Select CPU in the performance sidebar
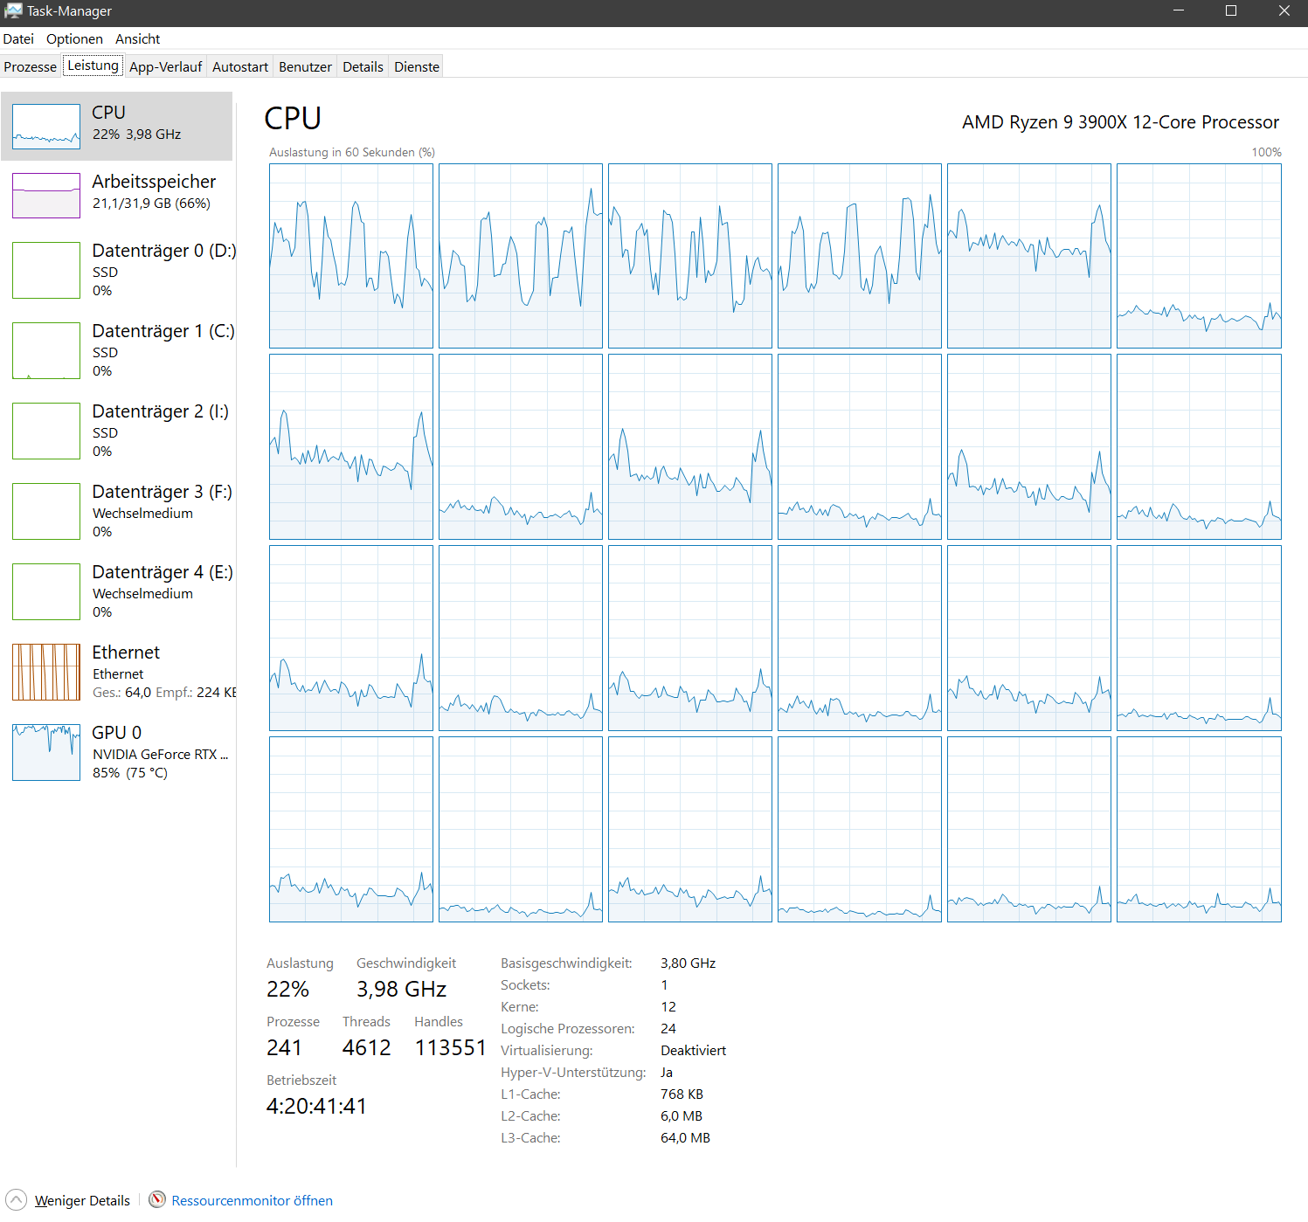Image resolution: width=1308 pixels, height=1222 pixels. coord(117,126)
